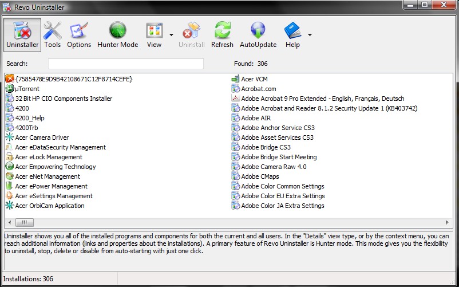Viewport: 459px width, 287px height.
Task: Select Adobe AIR entry icon
Action: [236, 118]
